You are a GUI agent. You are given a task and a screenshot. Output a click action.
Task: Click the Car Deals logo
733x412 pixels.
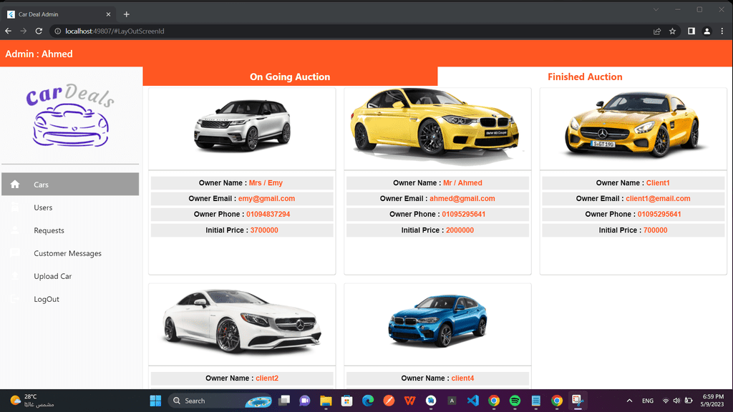[x=70, y=115]
